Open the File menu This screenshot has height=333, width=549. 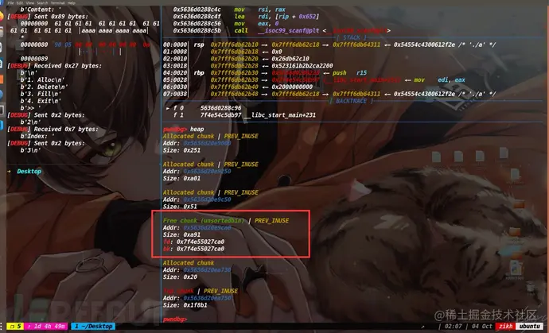pyautogui.click(x=11, y=3)
